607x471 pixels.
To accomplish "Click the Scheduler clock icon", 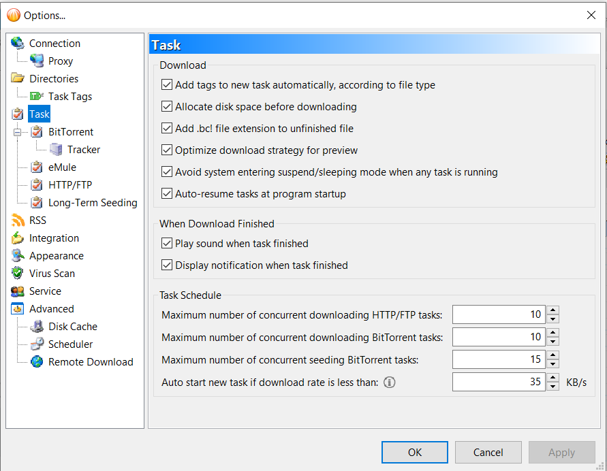I will tap(37, 344).
